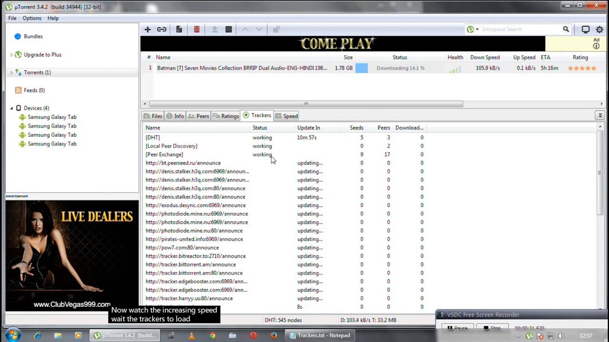Switch to the Speed tab

(286, 116)
